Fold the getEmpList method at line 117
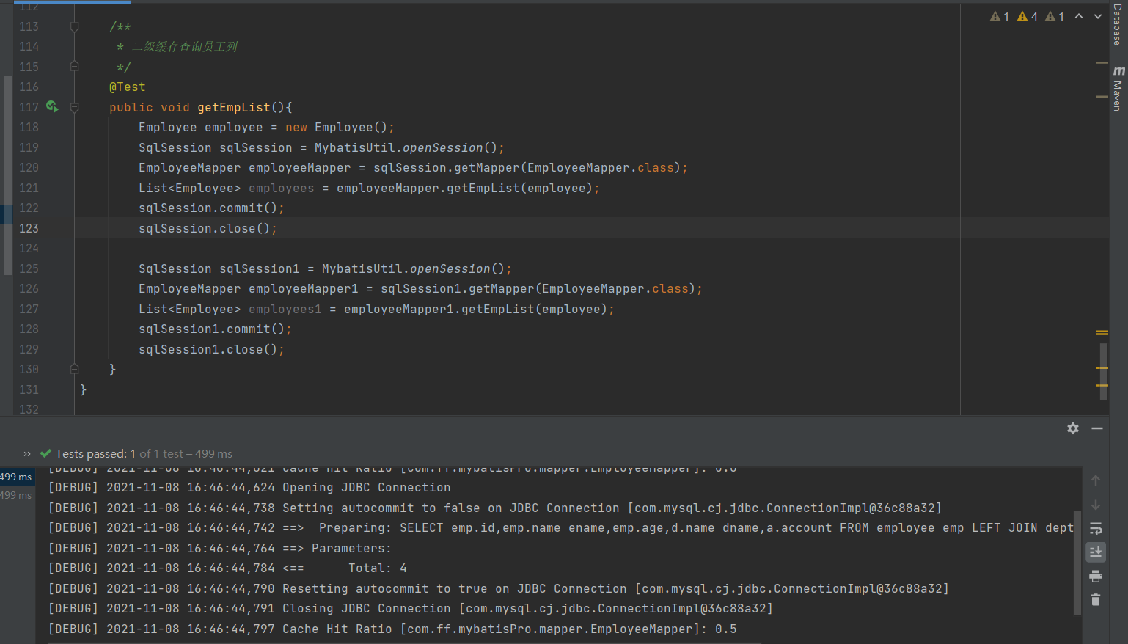Screen dimensions: 1128x644 click(x=74, y=107)
